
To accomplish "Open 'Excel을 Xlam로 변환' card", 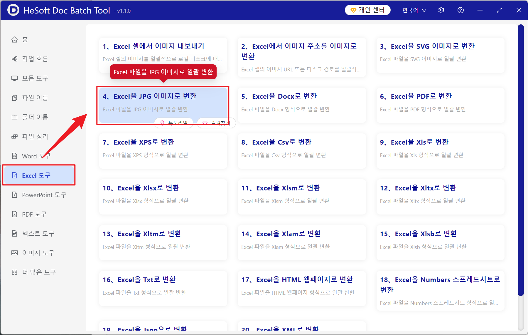I will pos(302,243).
